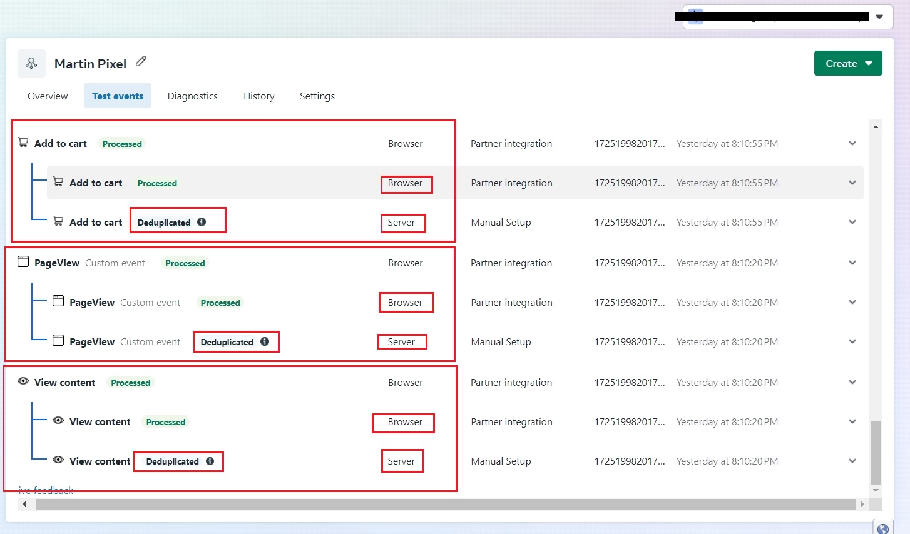Open the Settings tab

point(317,96)
